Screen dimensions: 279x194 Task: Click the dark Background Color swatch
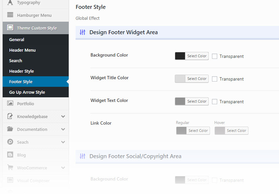[180, 56]
